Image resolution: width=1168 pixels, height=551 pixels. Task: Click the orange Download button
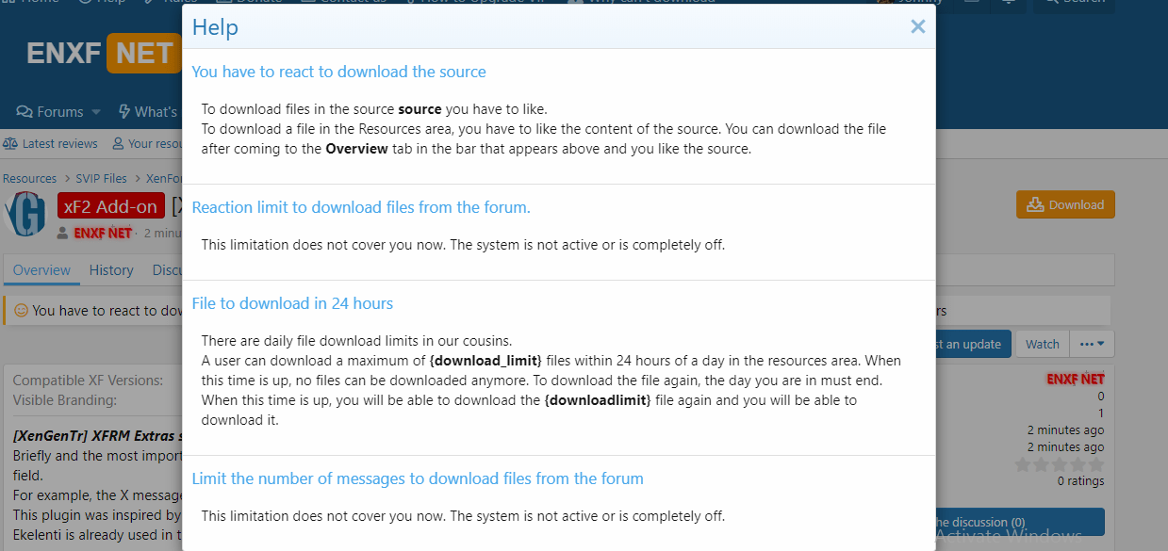[x=1065, y=204]
